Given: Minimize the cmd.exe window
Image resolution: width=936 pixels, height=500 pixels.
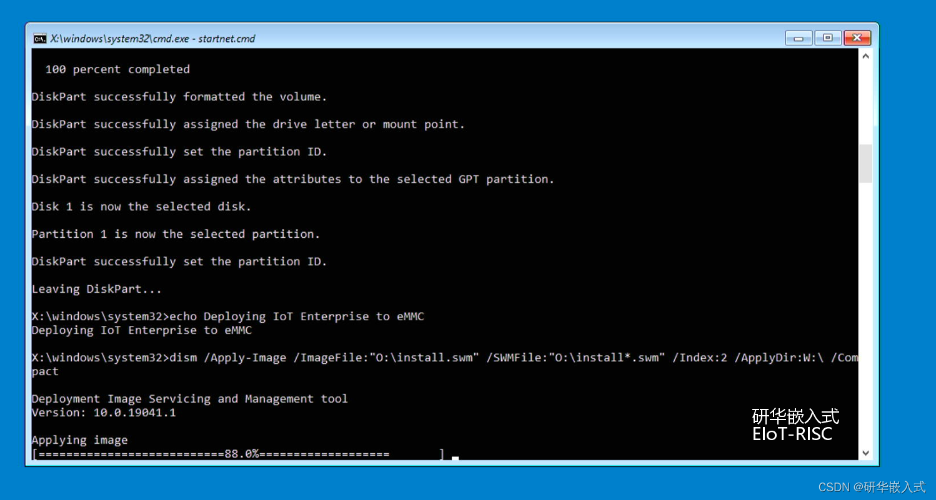Looking at the screenshot, I should click(x=799, y=38).
